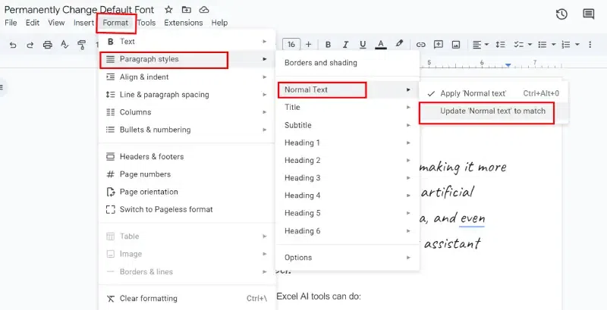
Task: Run spelling and grammar check icon
Action: 64,45
